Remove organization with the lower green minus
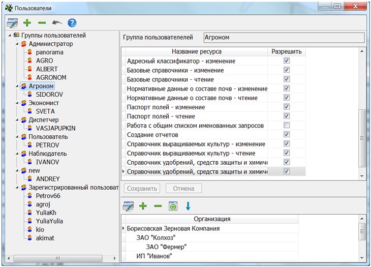The width and height of the screenshot is (371, 267). coord(158,206)
